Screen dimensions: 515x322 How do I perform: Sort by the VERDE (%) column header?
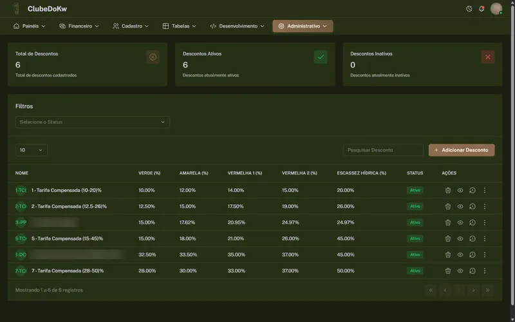149,173
